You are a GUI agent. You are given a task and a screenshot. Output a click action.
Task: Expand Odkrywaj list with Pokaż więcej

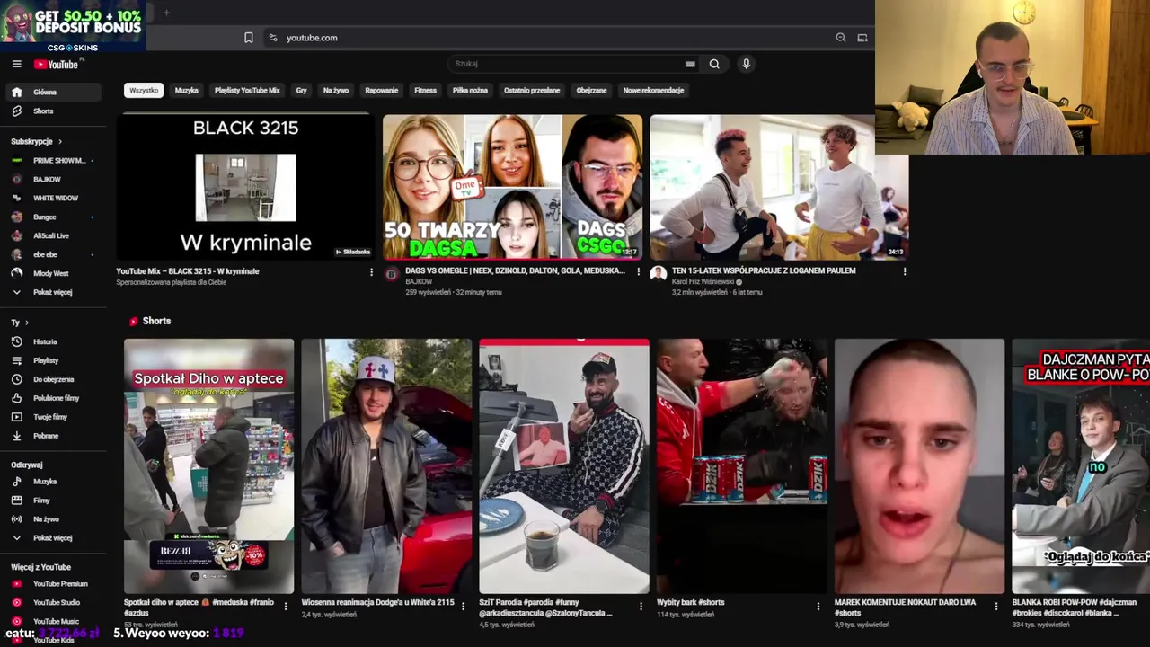tap(54, 538)
